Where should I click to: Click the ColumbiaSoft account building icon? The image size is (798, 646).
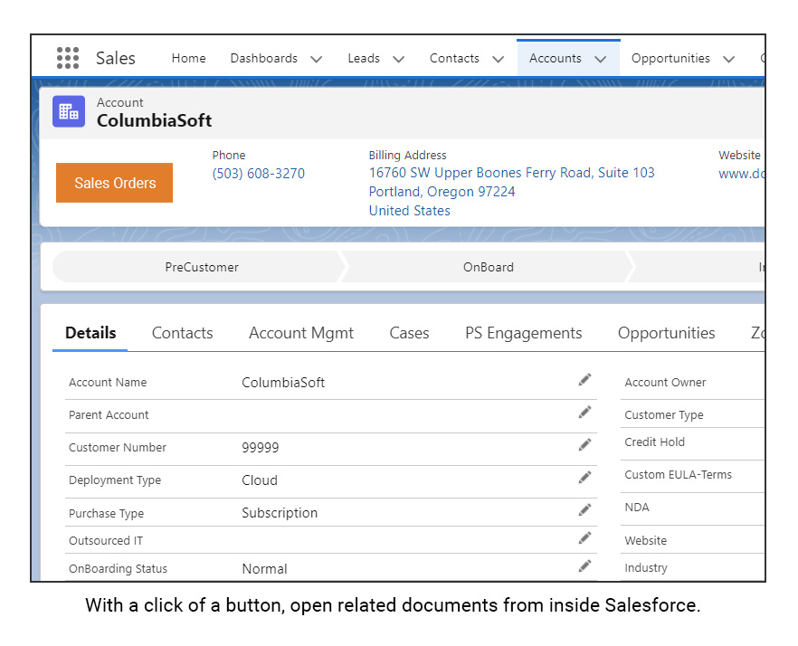click(x=69, y=111)
